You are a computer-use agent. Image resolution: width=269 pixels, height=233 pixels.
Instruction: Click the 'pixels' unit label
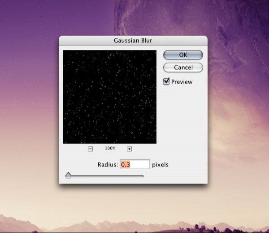(x=160, y=165)
